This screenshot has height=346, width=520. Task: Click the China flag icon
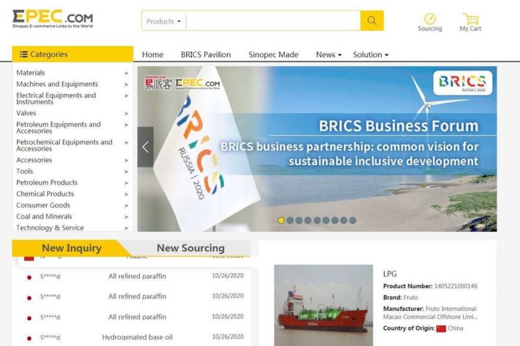coord(441,328)
